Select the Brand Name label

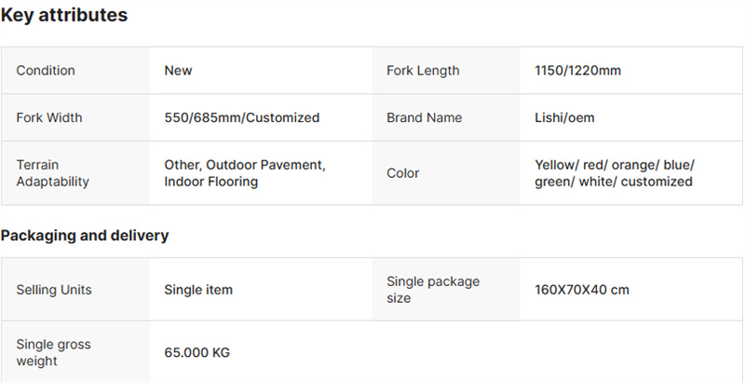[x=425, y=117]
